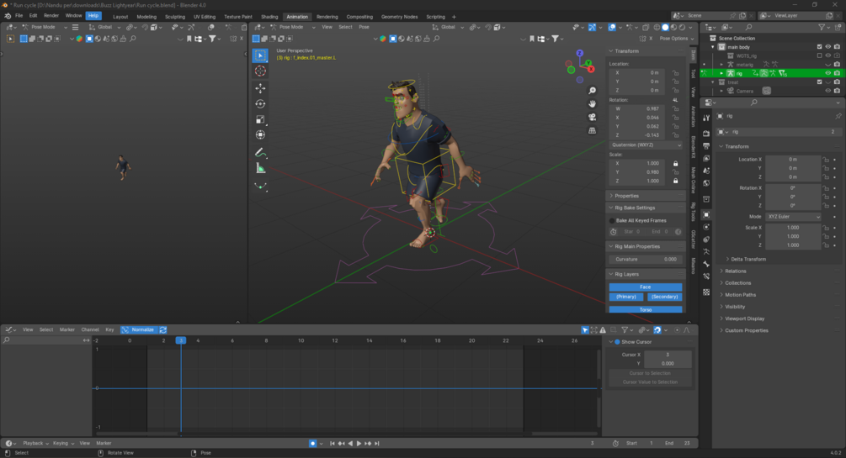Lock the Location X channel in Item panel

[x=675, y=73]
